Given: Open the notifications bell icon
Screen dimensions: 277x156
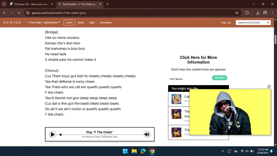Looking at the screenshot, I should coord(271,151).
